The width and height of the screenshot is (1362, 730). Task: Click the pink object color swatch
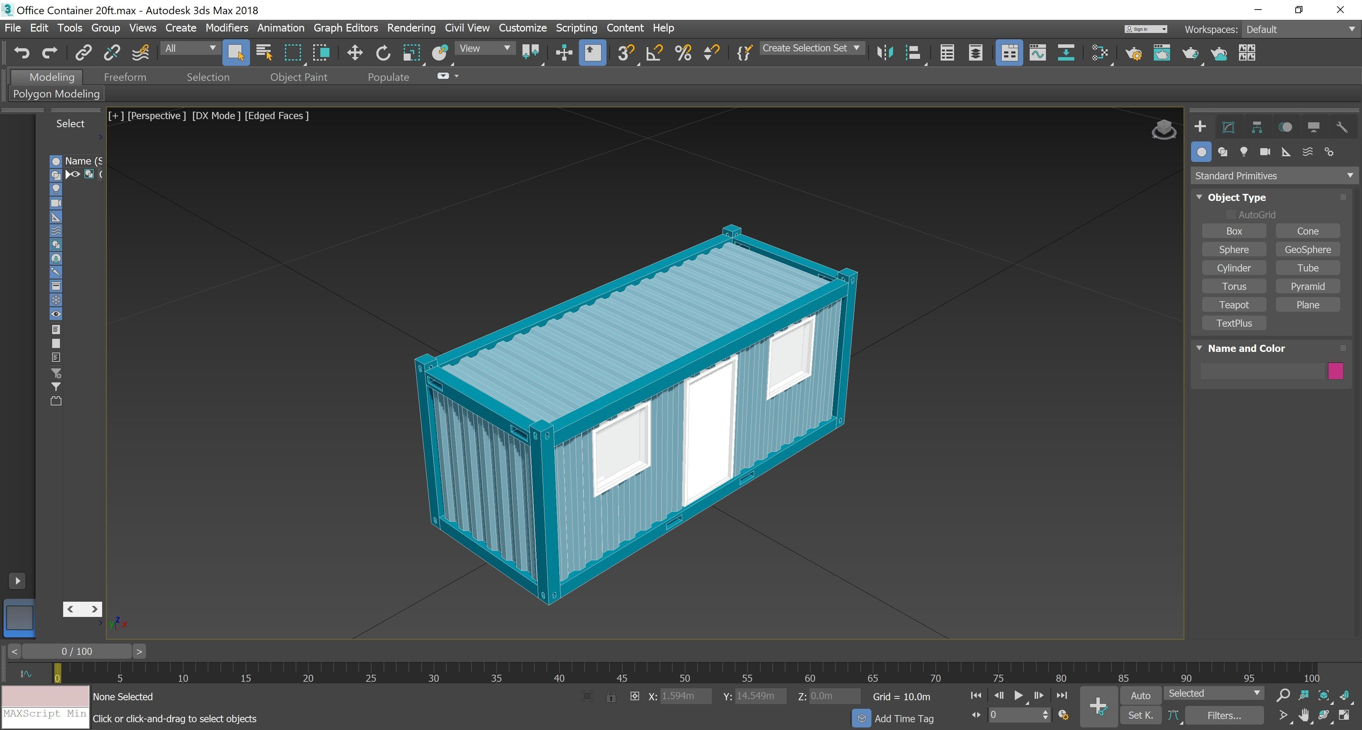(x=1335, y=371)
